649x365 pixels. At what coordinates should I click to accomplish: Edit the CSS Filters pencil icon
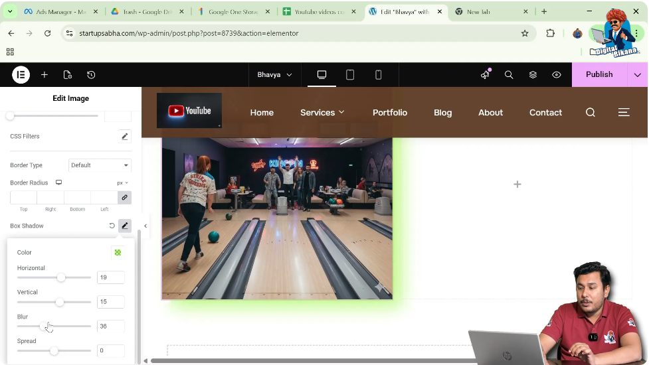[124, 136]
